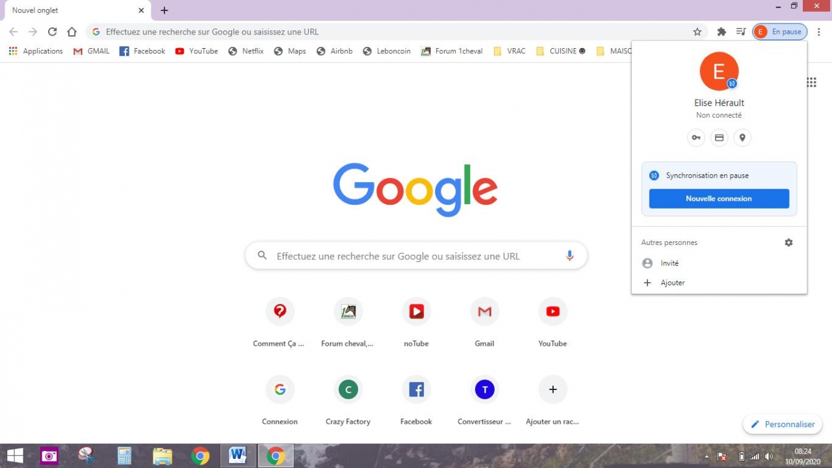Viewport: 832px width, 468px height.
Task: Open payment methods card icon
Action: click(x=719, y=138)
